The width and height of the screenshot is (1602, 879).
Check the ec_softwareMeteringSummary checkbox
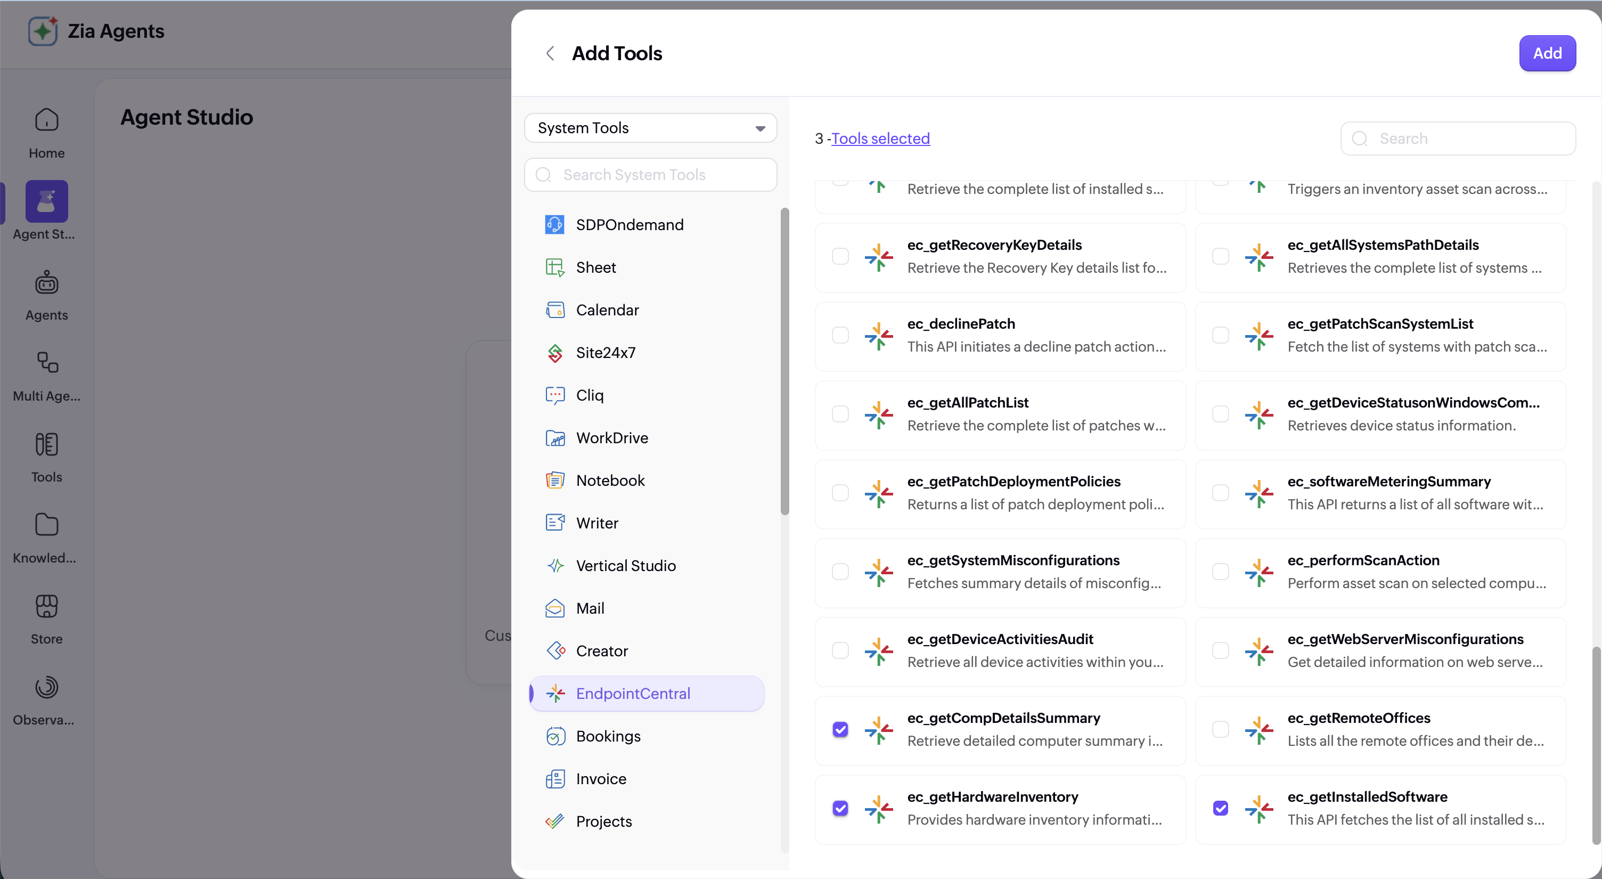[x=1220, y=493]
